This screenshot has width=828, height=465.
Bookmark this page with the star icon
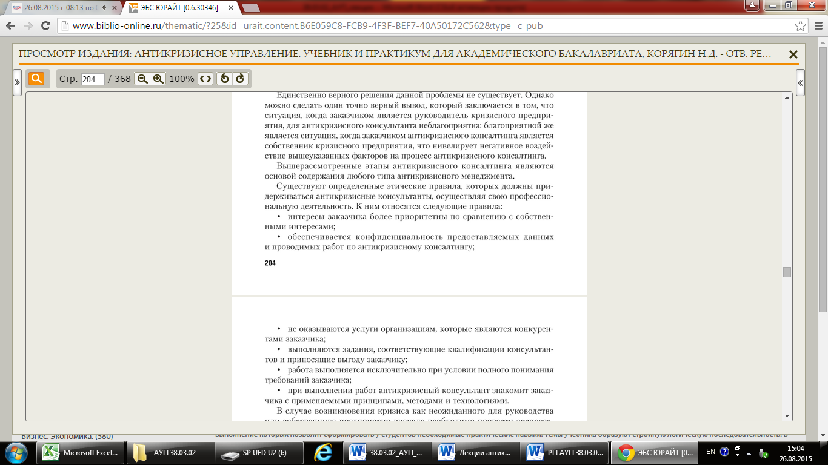point(800,26)
